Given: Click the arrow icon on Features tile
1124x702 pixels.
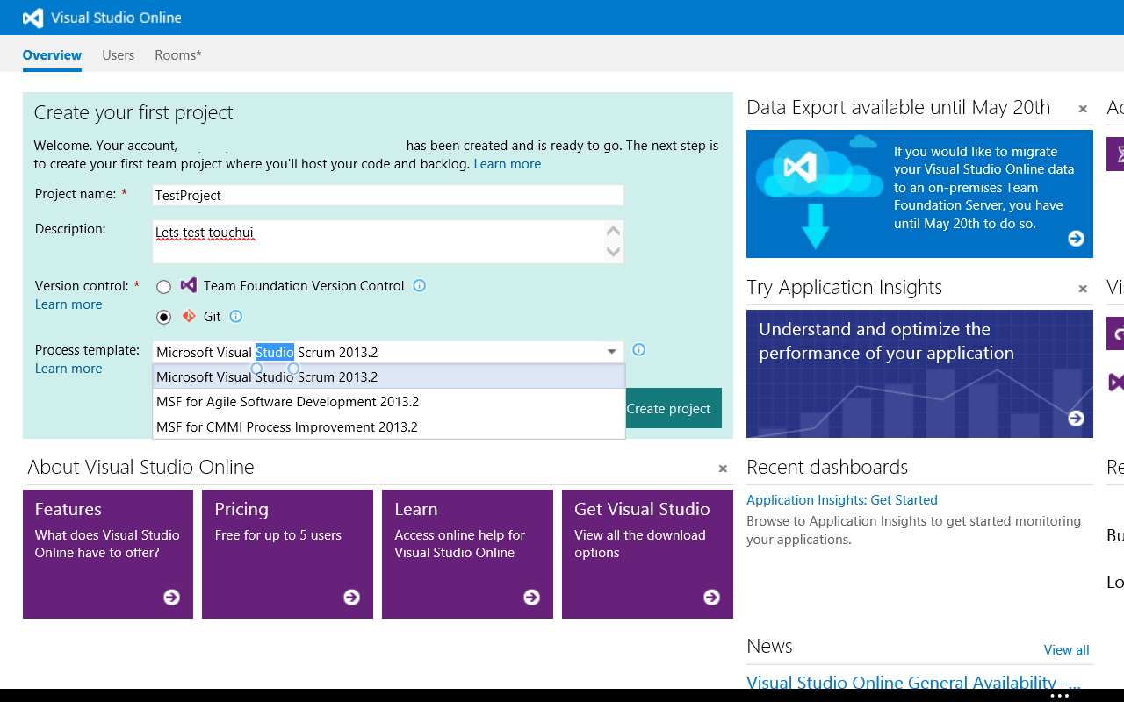Looking at the screenshot, I should [x=171, y=598].
